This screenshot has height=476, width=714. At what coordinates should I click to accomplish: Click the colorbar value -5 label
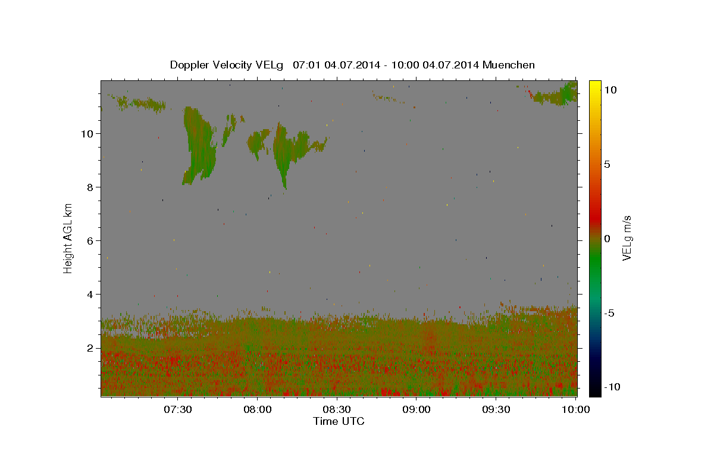point(609,313)
